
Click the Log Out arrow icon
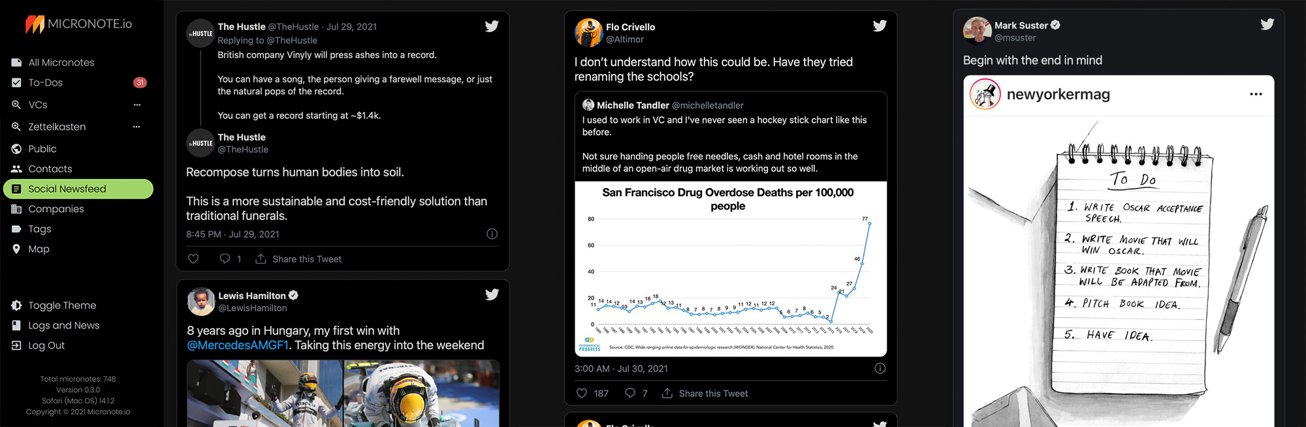tap(16, 345)
